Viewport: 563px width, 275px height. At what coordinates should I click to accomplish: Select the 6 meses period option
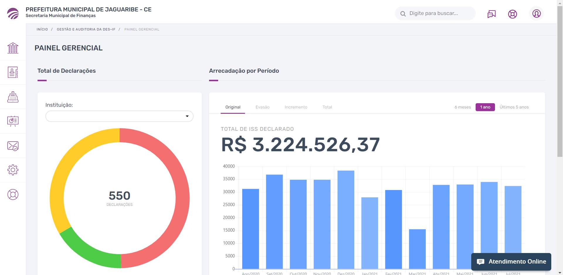(x=462, y=107)
